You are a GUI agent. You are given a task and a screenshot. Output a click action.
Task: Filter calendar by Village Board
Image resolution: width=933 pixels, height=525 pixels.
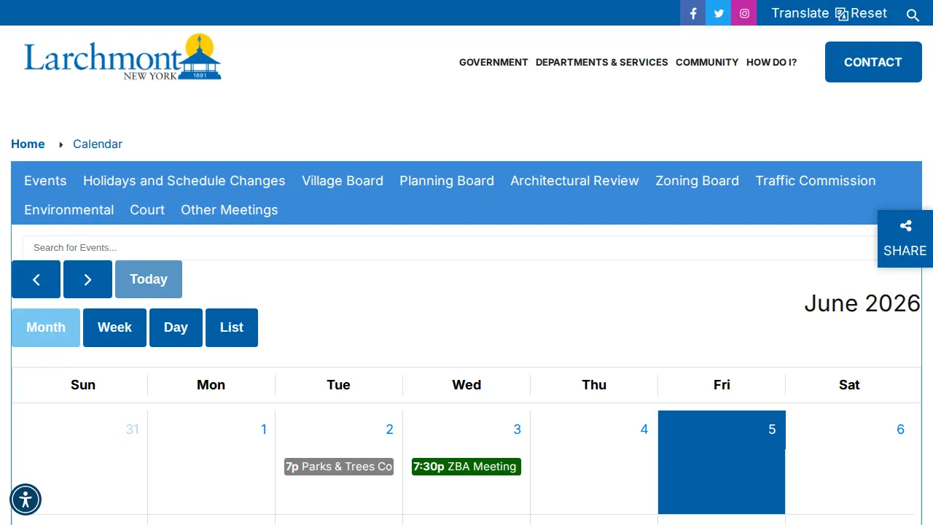point(343,181)
